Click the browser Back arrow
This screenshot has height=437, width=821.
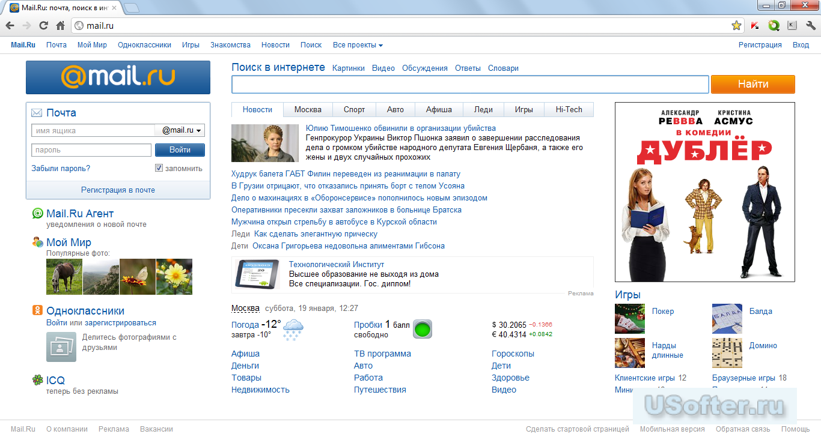coord(10,26)
